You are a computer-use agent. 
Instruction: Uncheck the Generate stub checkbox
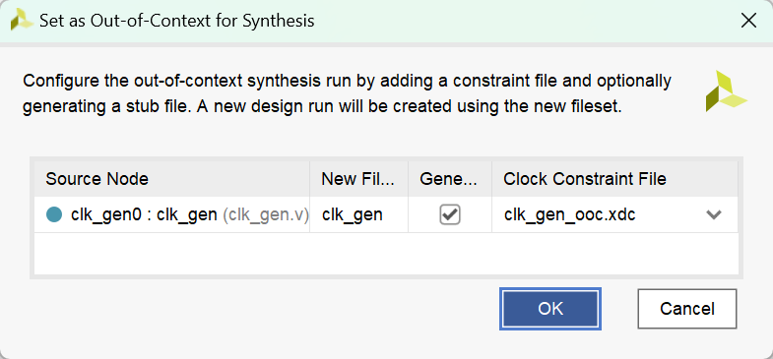pyautogui.click(x=450, y=214)
